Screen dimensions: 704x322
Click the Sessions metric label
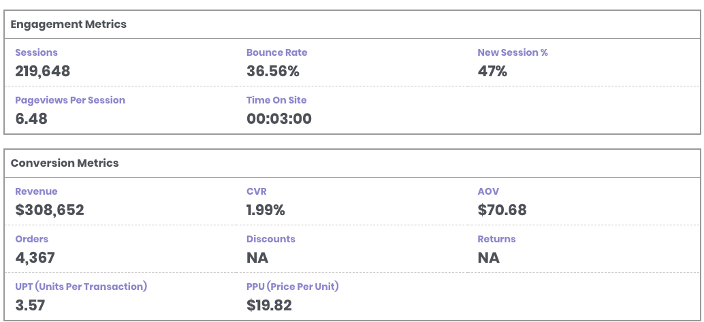[36, 52]
